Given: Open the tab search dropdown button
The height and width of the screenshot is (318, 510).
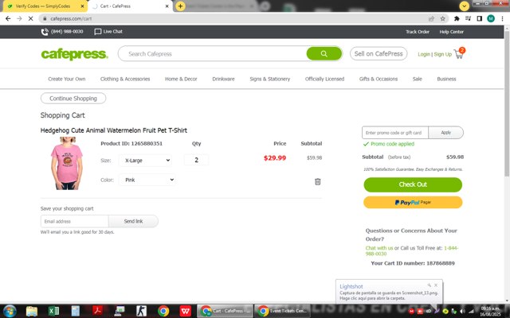Looking at the screenshot, I should point(464,6).
